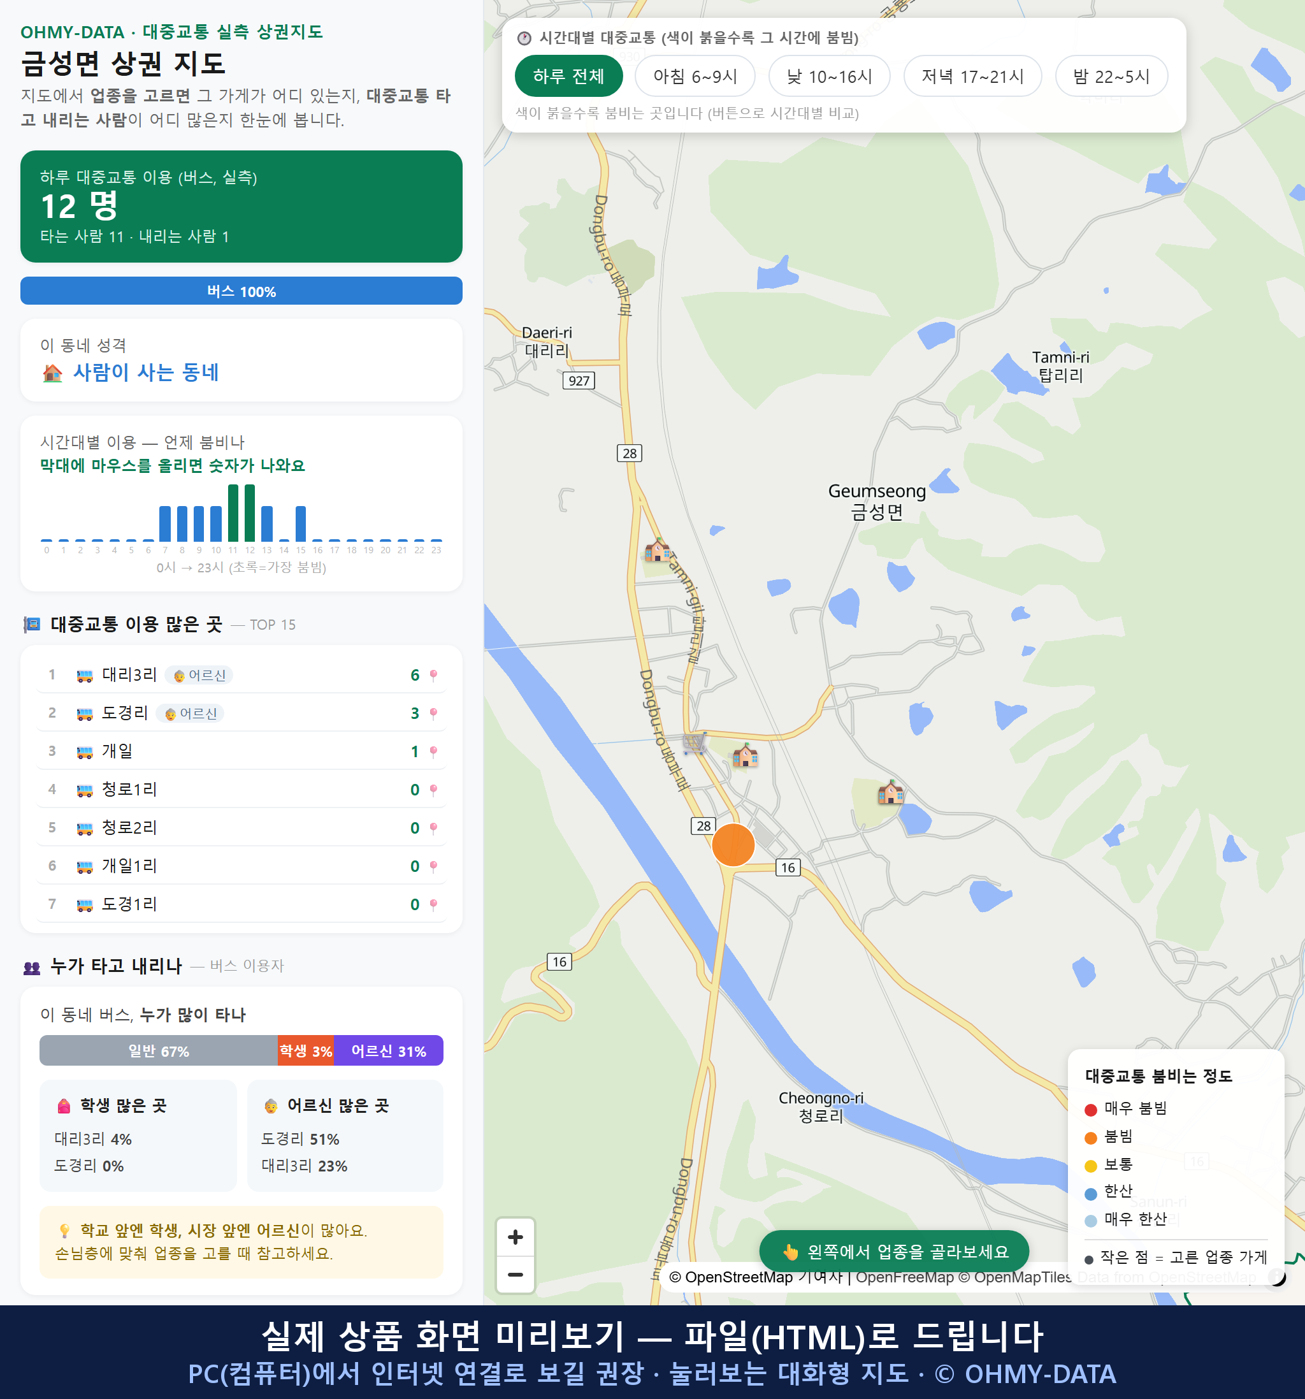Viewport: 1305px width, 1399px height.
Task: Click the pin icon in the 개일 row
Action: tap(433, 751)
